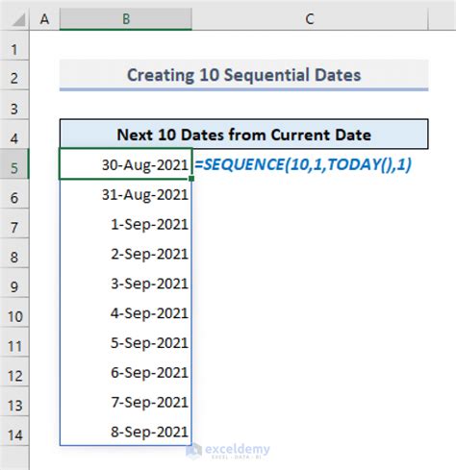This screenshot has height=470, width=456.
Task: Select the 1-Sep-2021 date cell
Action: click(x=126, y=224)
